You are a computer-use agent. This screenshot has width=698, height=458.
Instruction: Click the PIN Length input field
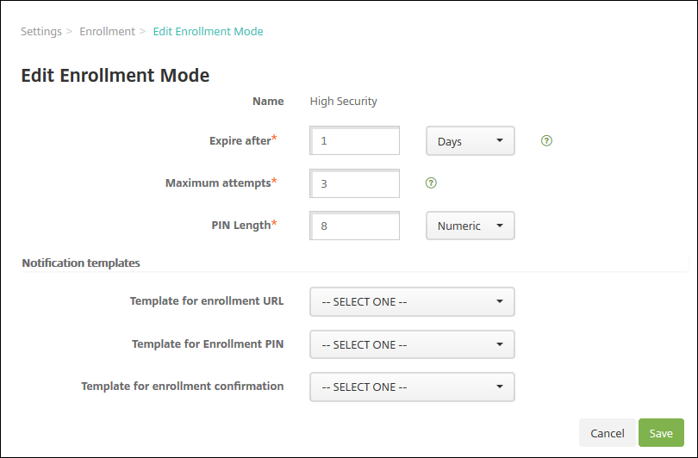pos(355,226)
